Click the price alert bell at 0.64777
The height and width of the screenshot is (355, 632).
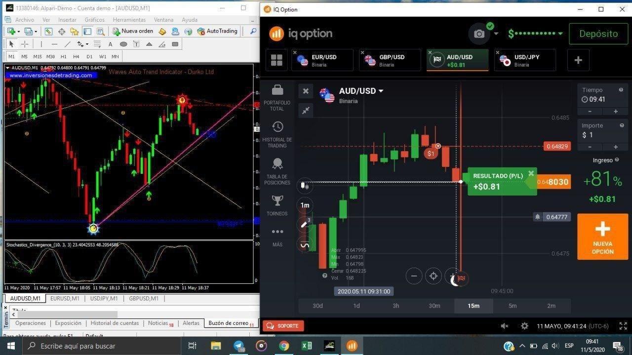537,217
